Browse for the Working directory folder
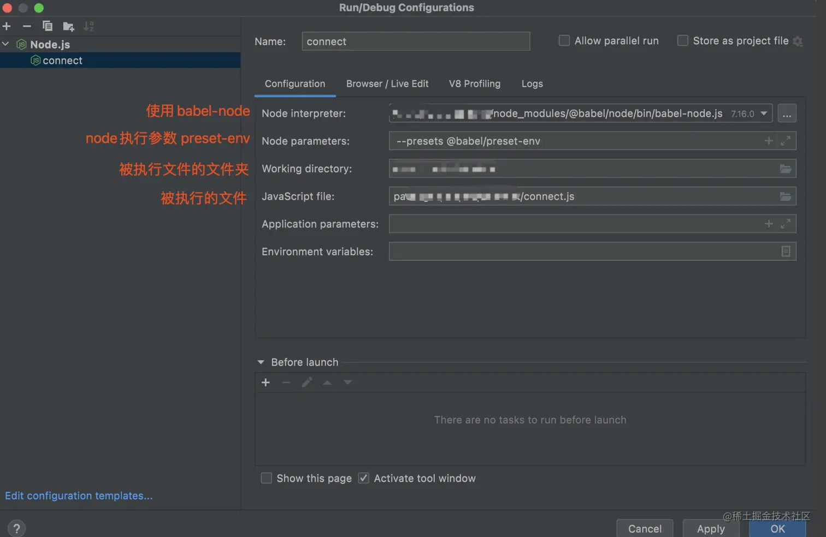826x537 pixels. pyautogui.click(x=786, y=169)
